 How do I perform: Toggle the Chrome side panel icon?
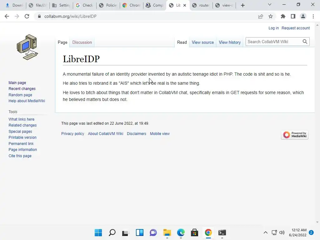[293, 16]
